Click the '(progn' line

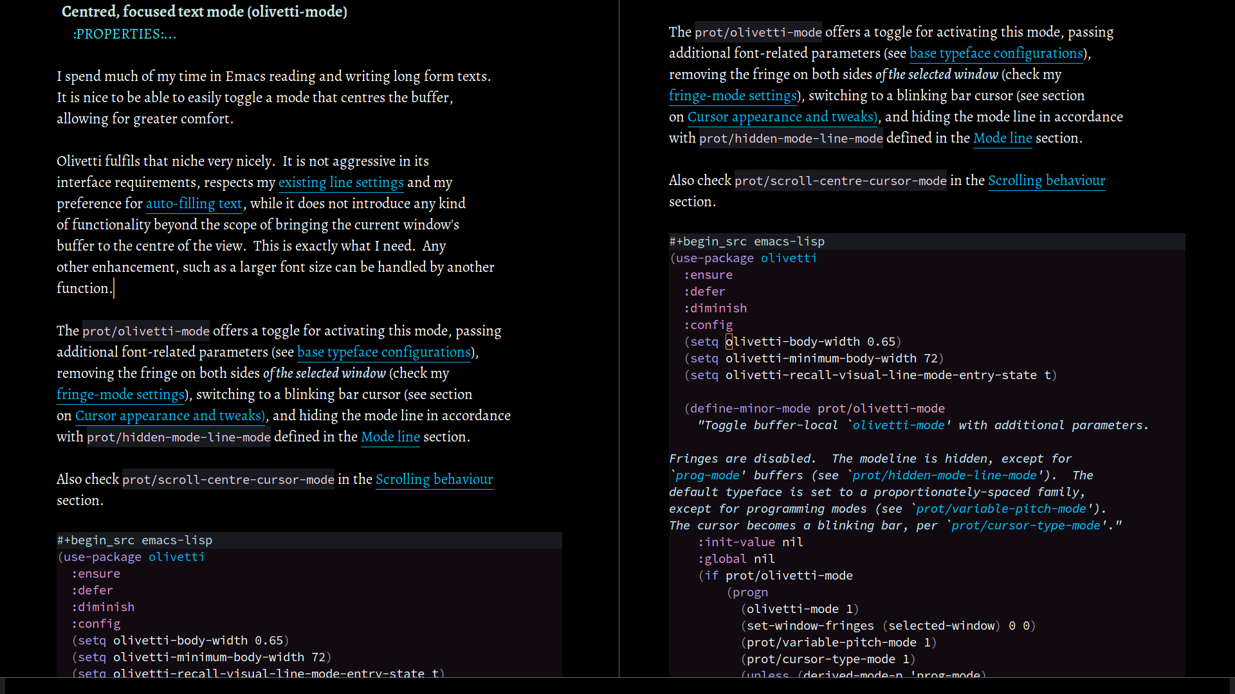(747, 592)
